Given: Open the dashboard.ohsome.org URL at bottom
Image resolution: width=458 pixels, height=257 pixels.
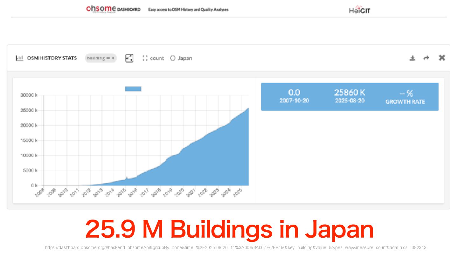Looking at the screenshot, I should (x=236, y=247).
